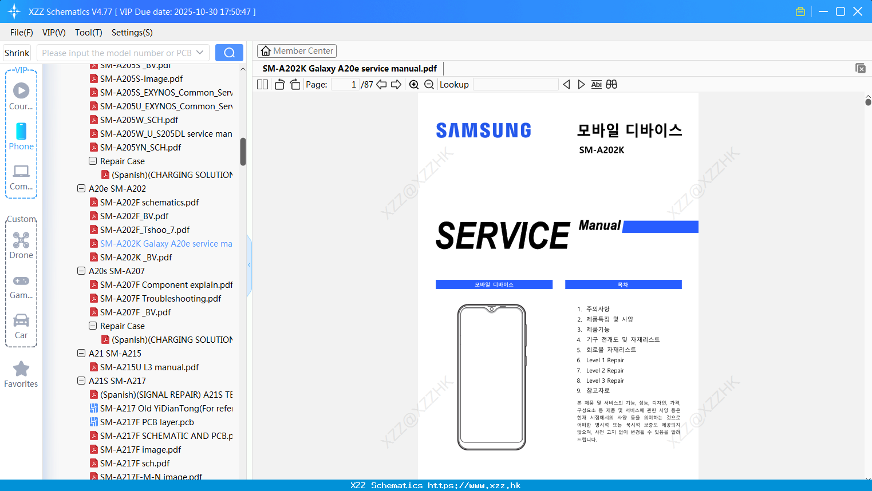Image resolution: width=872 pixels, height=491 pixels.
Task: Collapse the A20e SM-A202 folder
Action: coord(81,188)
